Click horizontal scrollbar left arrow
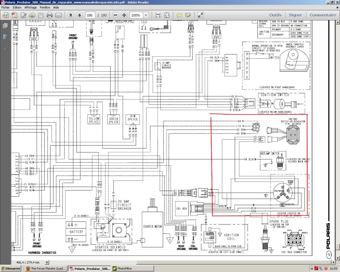 click(x=47, y=262)
